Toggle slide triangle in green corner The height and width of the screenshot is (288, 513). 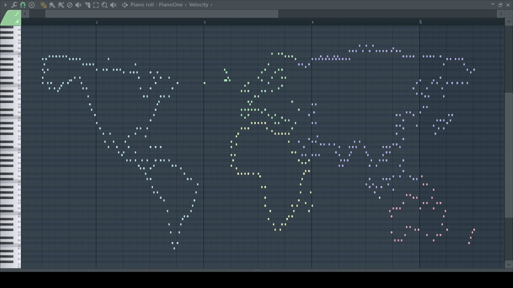tap(17, 21)
